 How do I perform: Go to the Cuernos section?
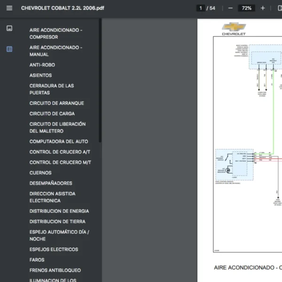40,172
